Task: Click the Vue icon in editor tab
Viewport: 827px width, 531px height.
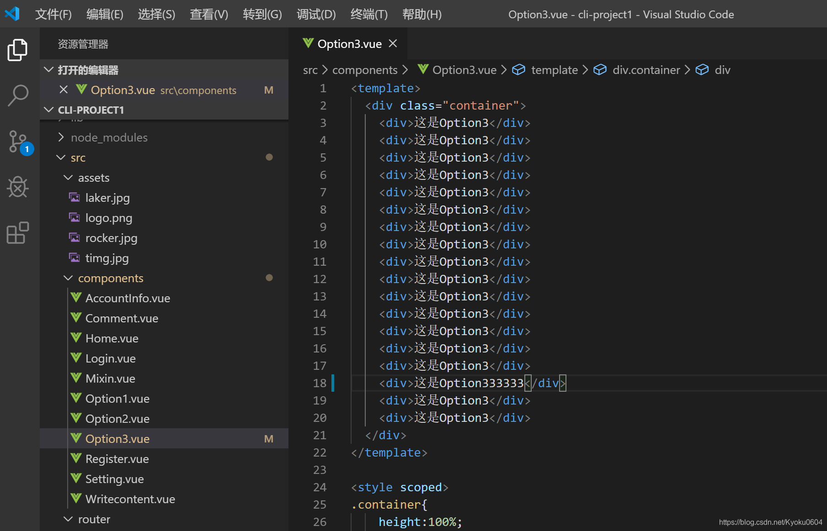Action: pos(308,43)
